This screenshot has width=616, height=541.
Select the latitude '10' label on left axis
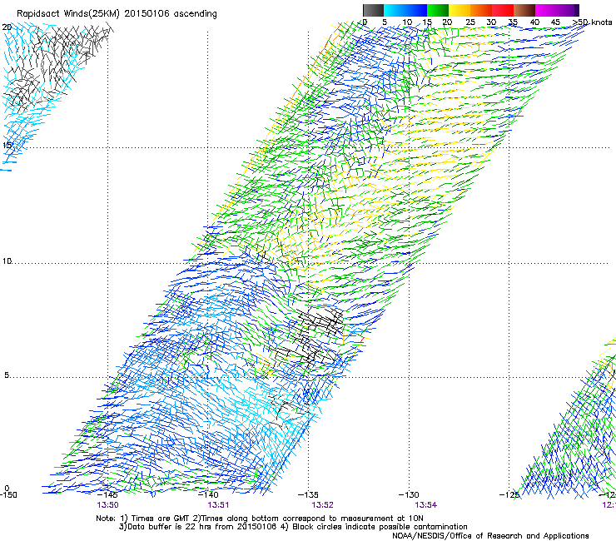point(7,261)
